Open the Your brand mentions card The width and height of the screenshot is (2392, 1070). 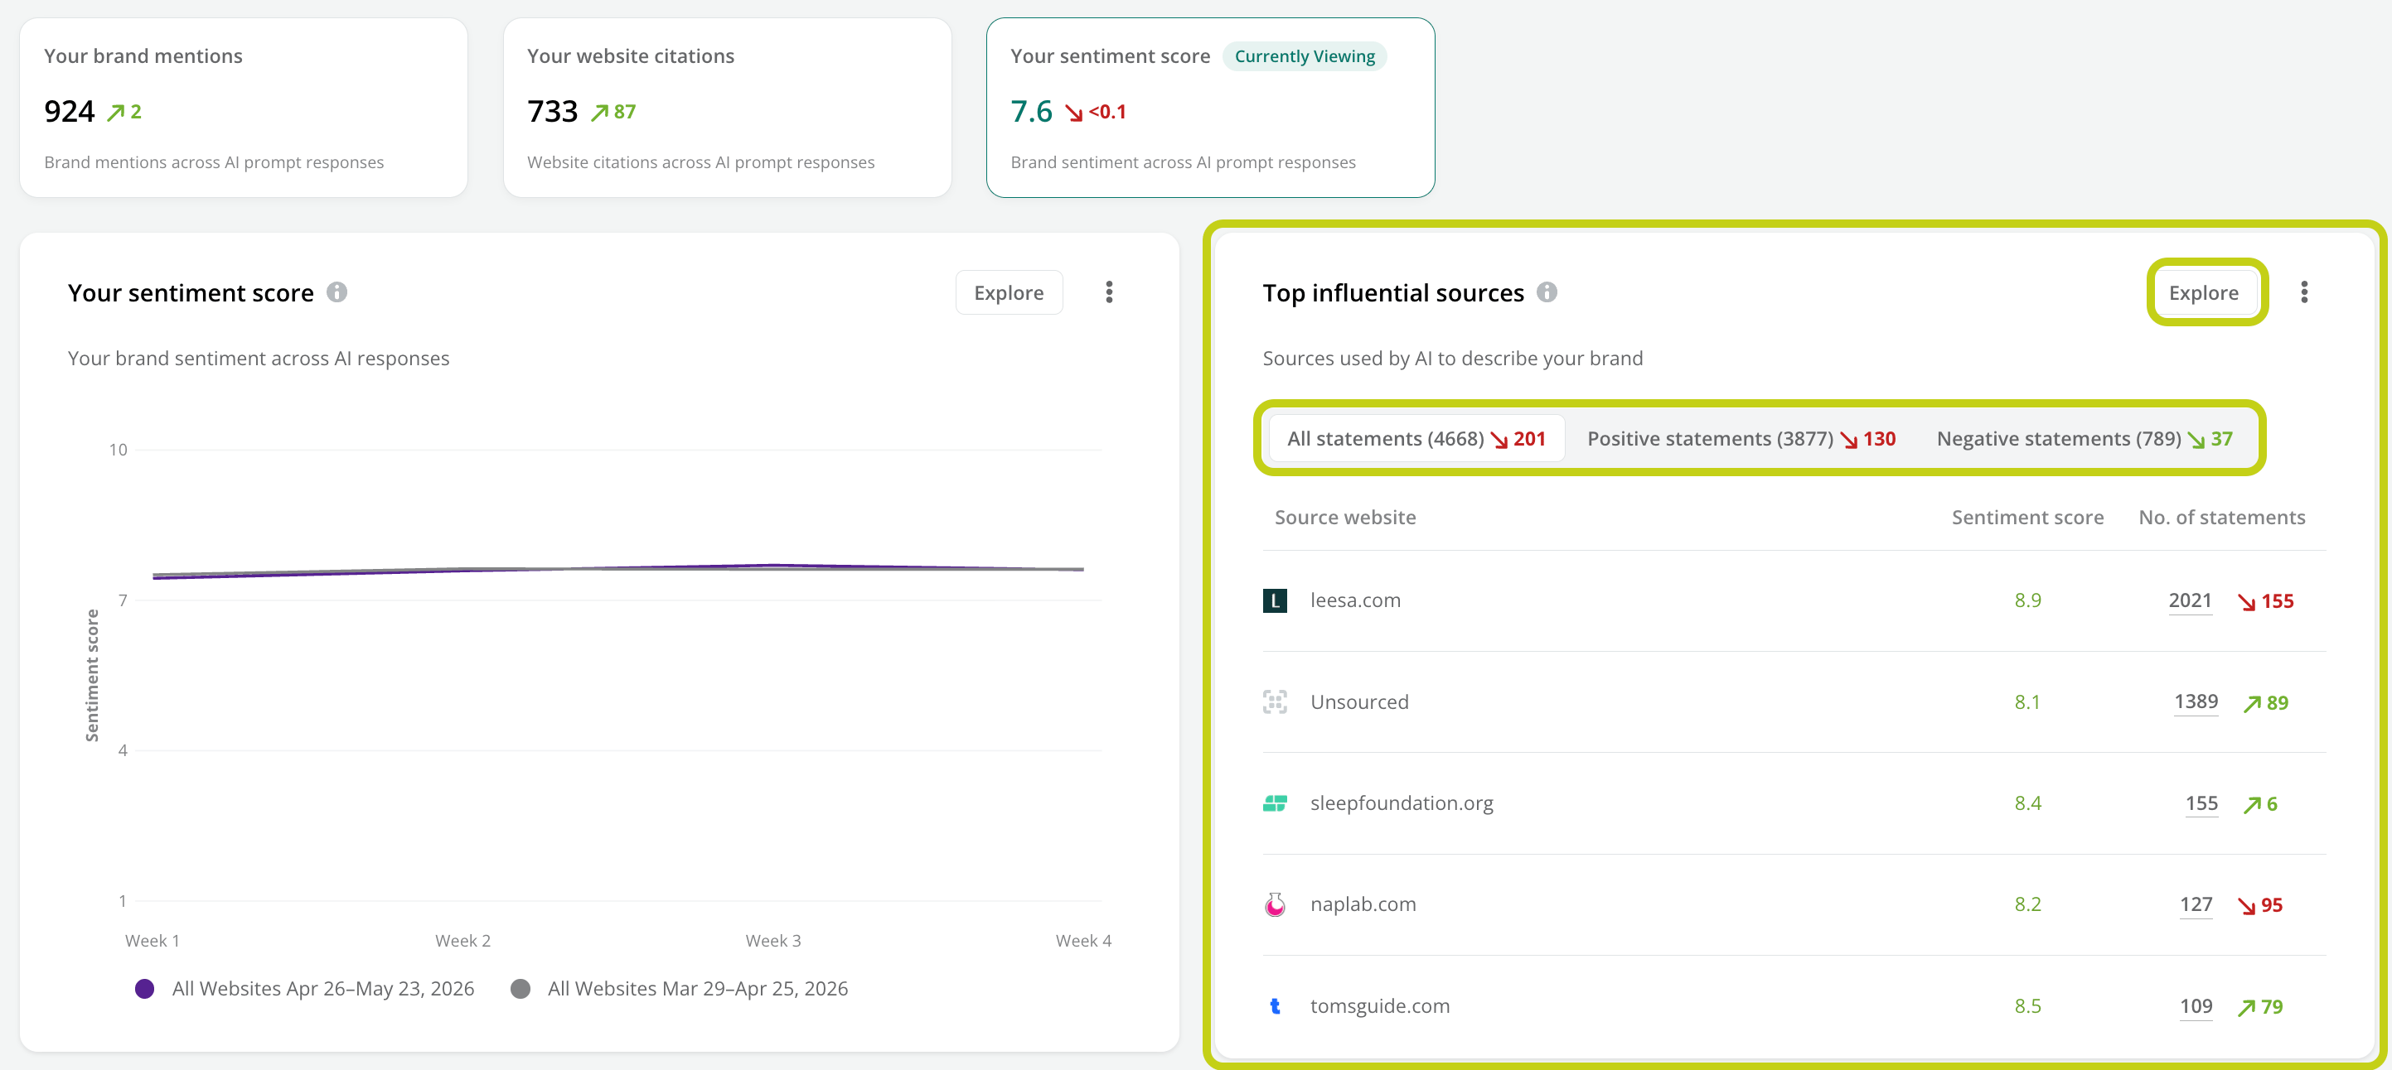point(244,108)
